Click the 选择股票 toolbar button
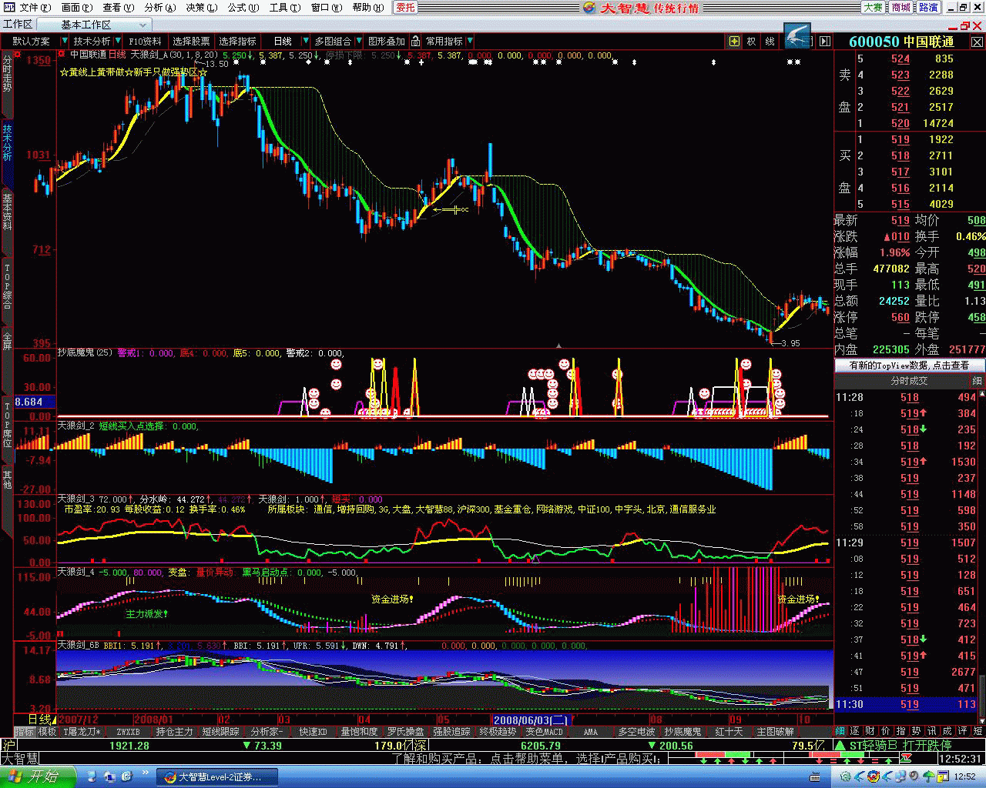 191,41
